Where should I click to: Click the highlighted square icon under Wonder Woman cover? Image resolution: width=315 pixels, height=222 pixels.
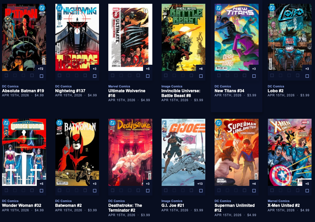pos(41,191)
